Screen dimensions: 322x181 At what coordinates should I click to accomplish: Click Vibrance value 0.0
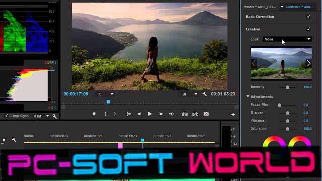(x=306, y=121)
